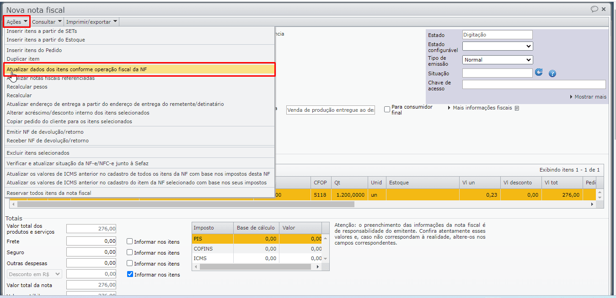616x298 pixels.
Task: Expand the Mostrar mais section
Action: coord(588,97)
